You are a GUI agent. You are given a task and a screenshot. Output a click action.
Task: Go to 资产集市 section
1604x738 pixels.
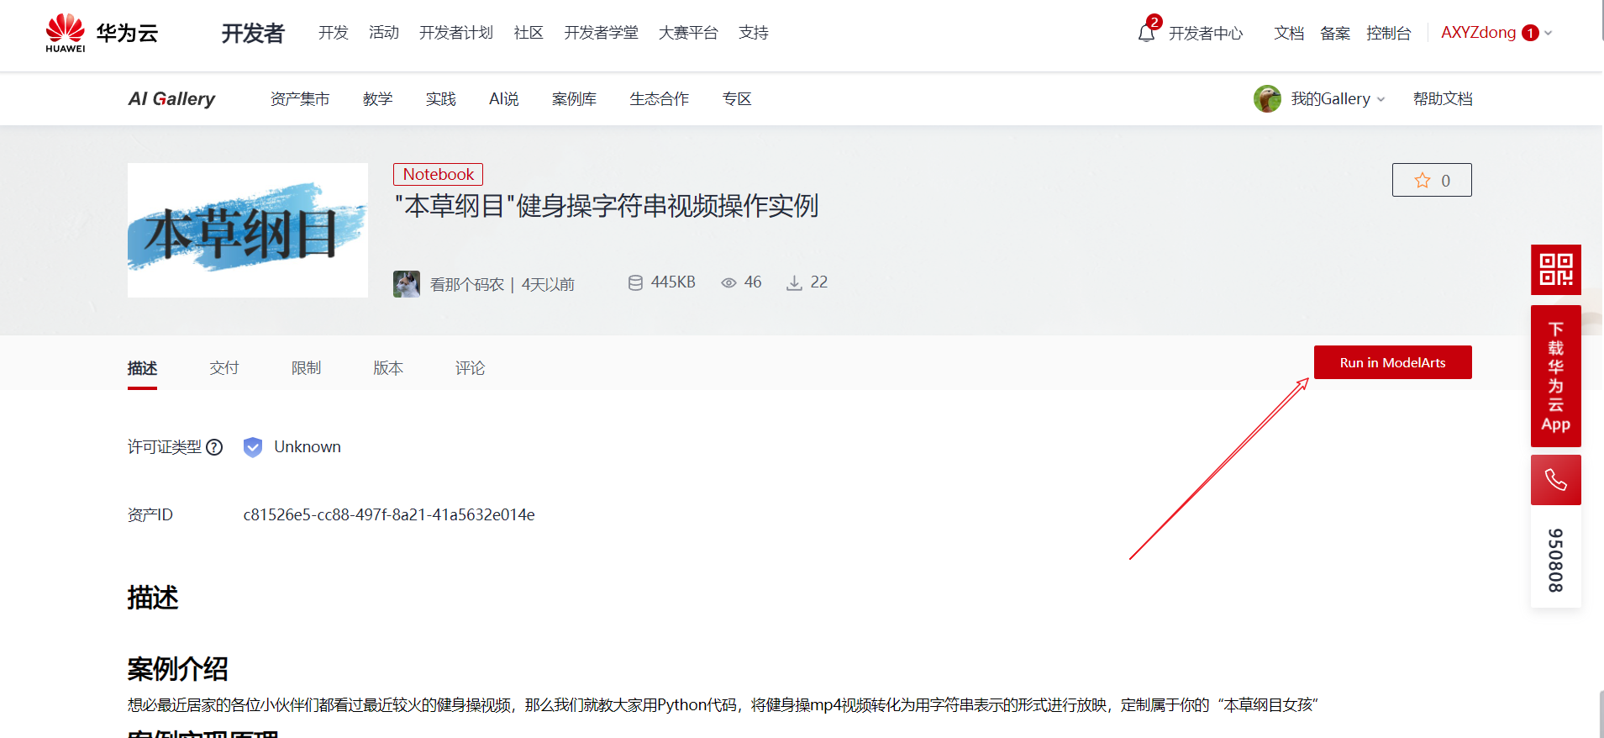(x=300, y=99)
